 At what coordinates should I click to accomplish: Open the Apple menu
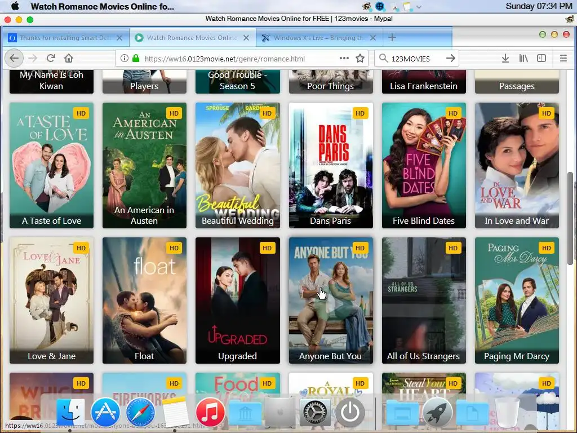pos(15,6)
